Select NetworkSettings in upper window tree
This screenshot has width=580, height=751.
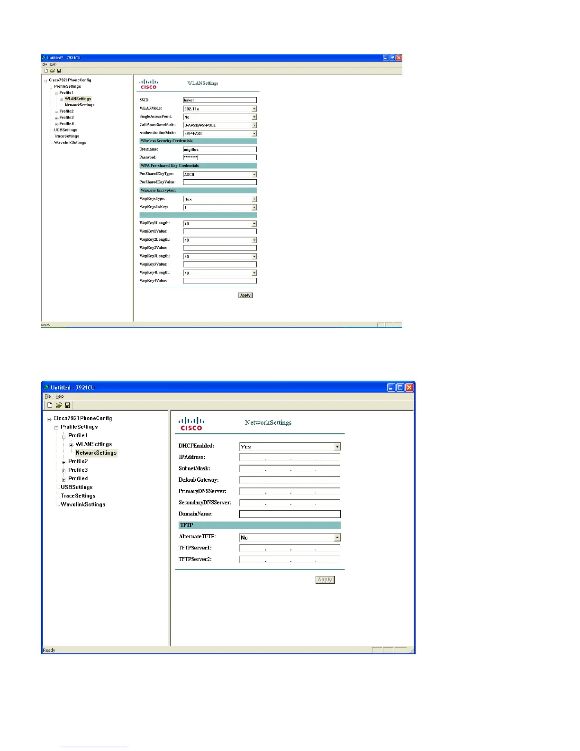click(x=80, y=105)
